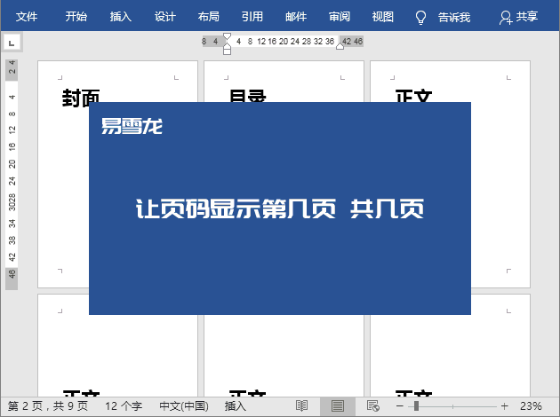Screen dimensions: 560x417
Task: Switch to Web Layout view
Action: [x=373, y=405]
